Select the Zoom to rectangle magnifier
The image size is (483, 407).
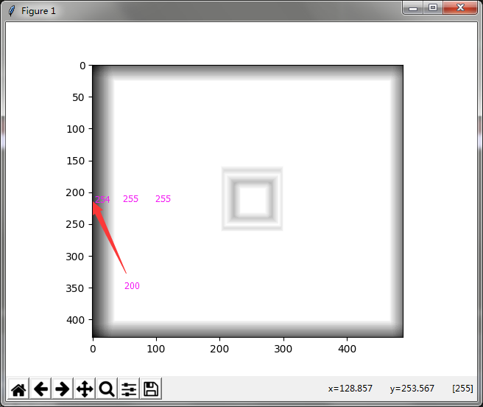[107, 389]
